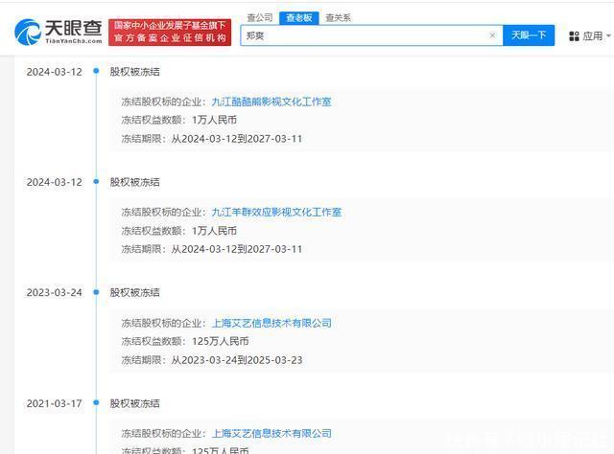
Task: Switch to the 查公司 tab
Action: click(259, 17)
